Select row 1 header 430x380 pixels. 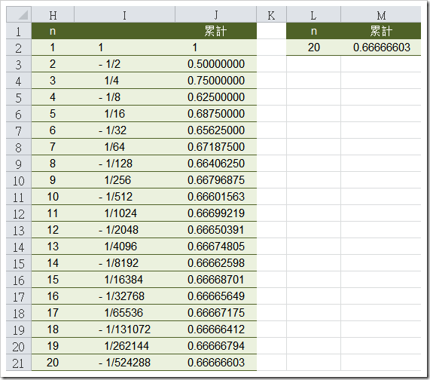19,32
